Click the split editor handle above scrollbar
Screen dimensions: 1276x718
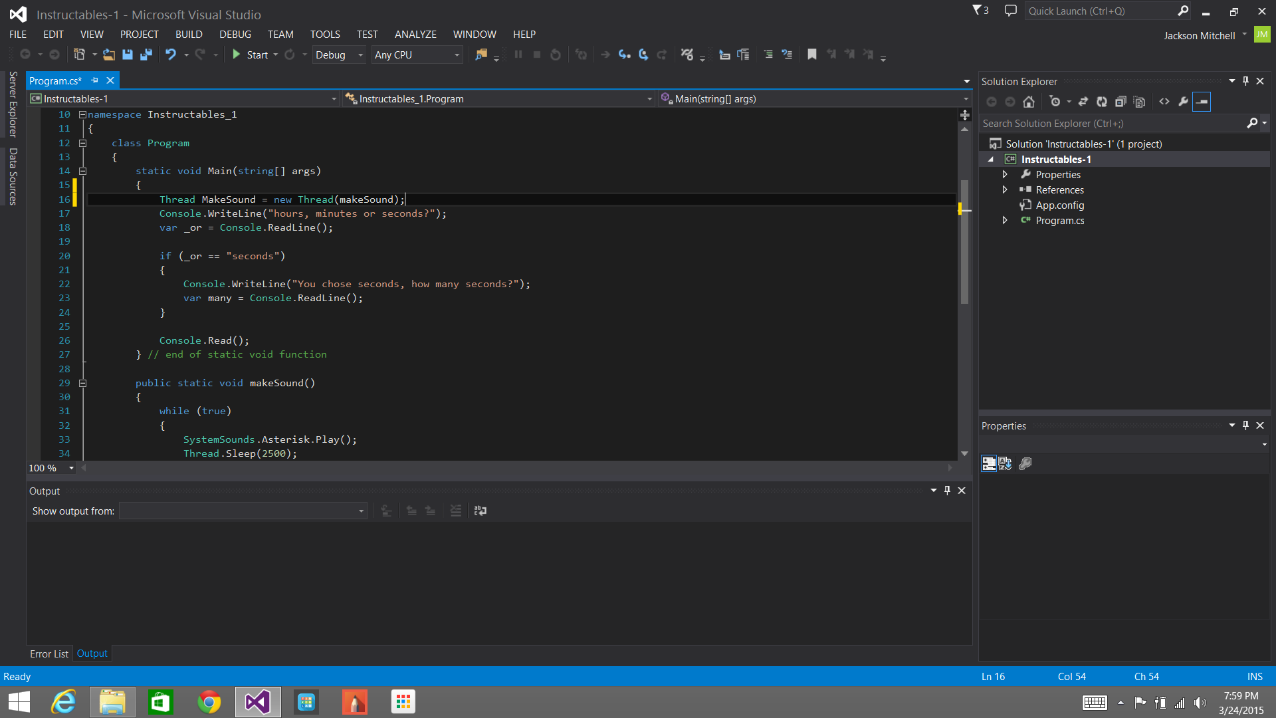964,115
